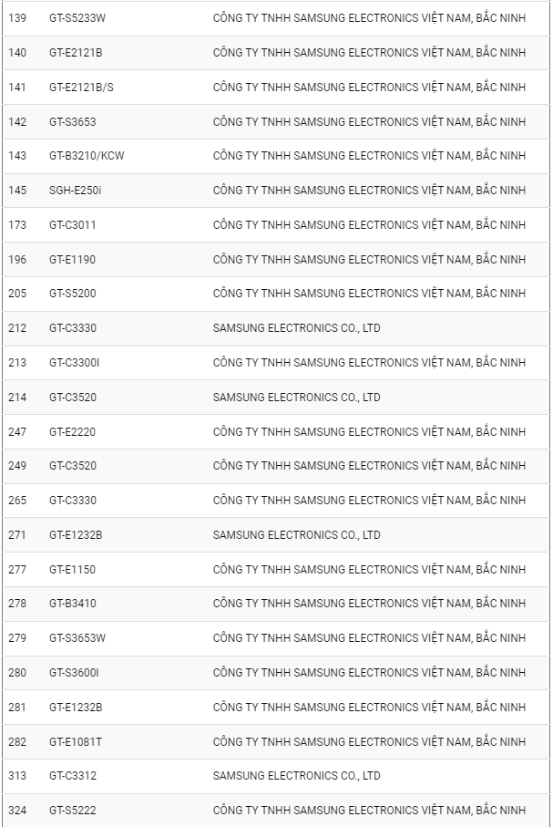Click Samsung Electronics Co., Ltd in row 212
553x827 pixels.
coord(296,328)
